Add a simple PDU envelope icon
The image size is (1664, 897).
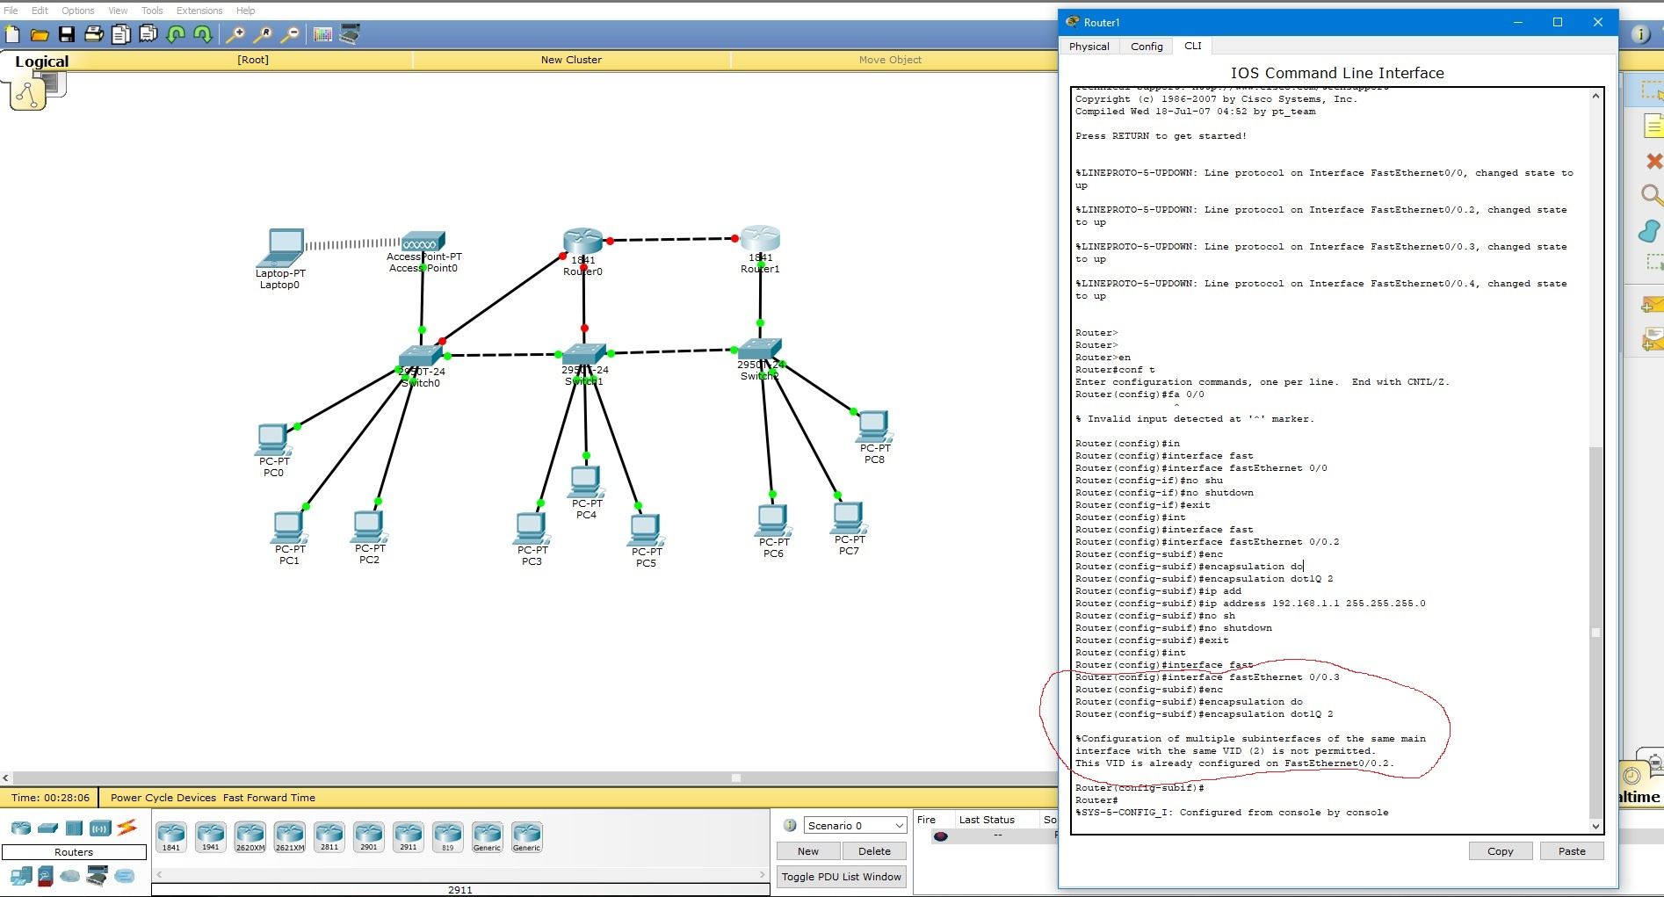tap(1653, 305)
